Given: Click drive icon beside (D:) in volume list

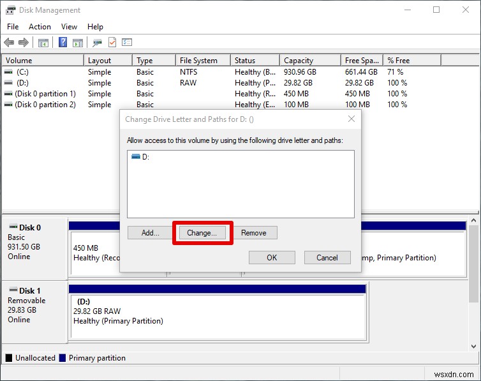Looking at the screenshot, I should [x=8, y=82].
